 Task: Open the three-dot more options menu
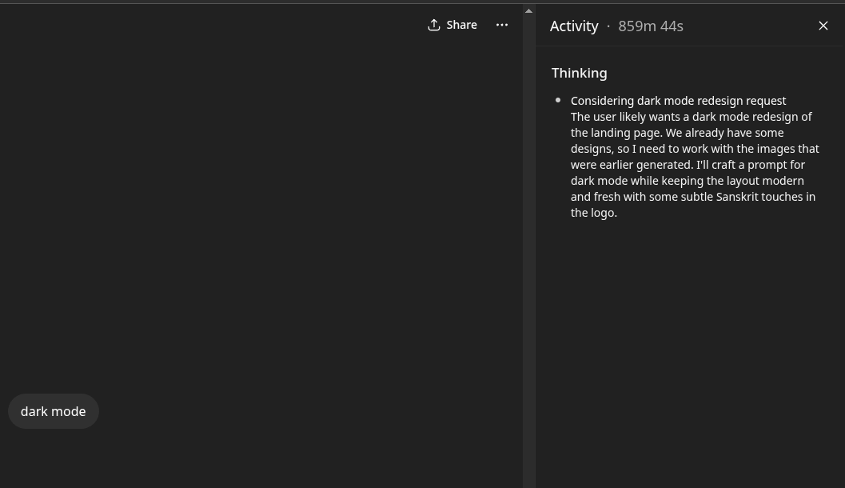(x=502, y=25)
